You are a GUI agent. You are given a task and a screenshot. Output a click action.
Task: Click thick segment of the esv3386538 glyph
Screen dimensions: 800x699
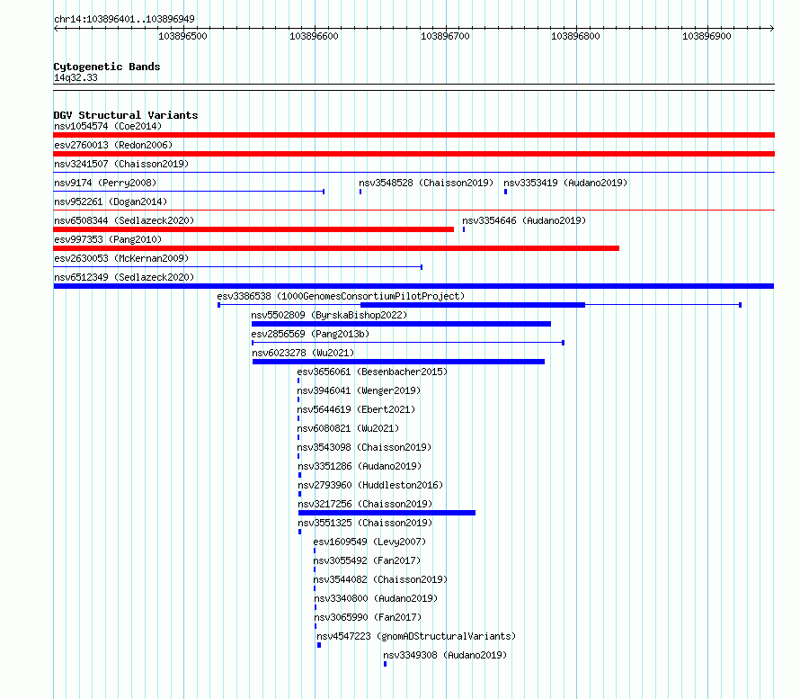[473, 305]
